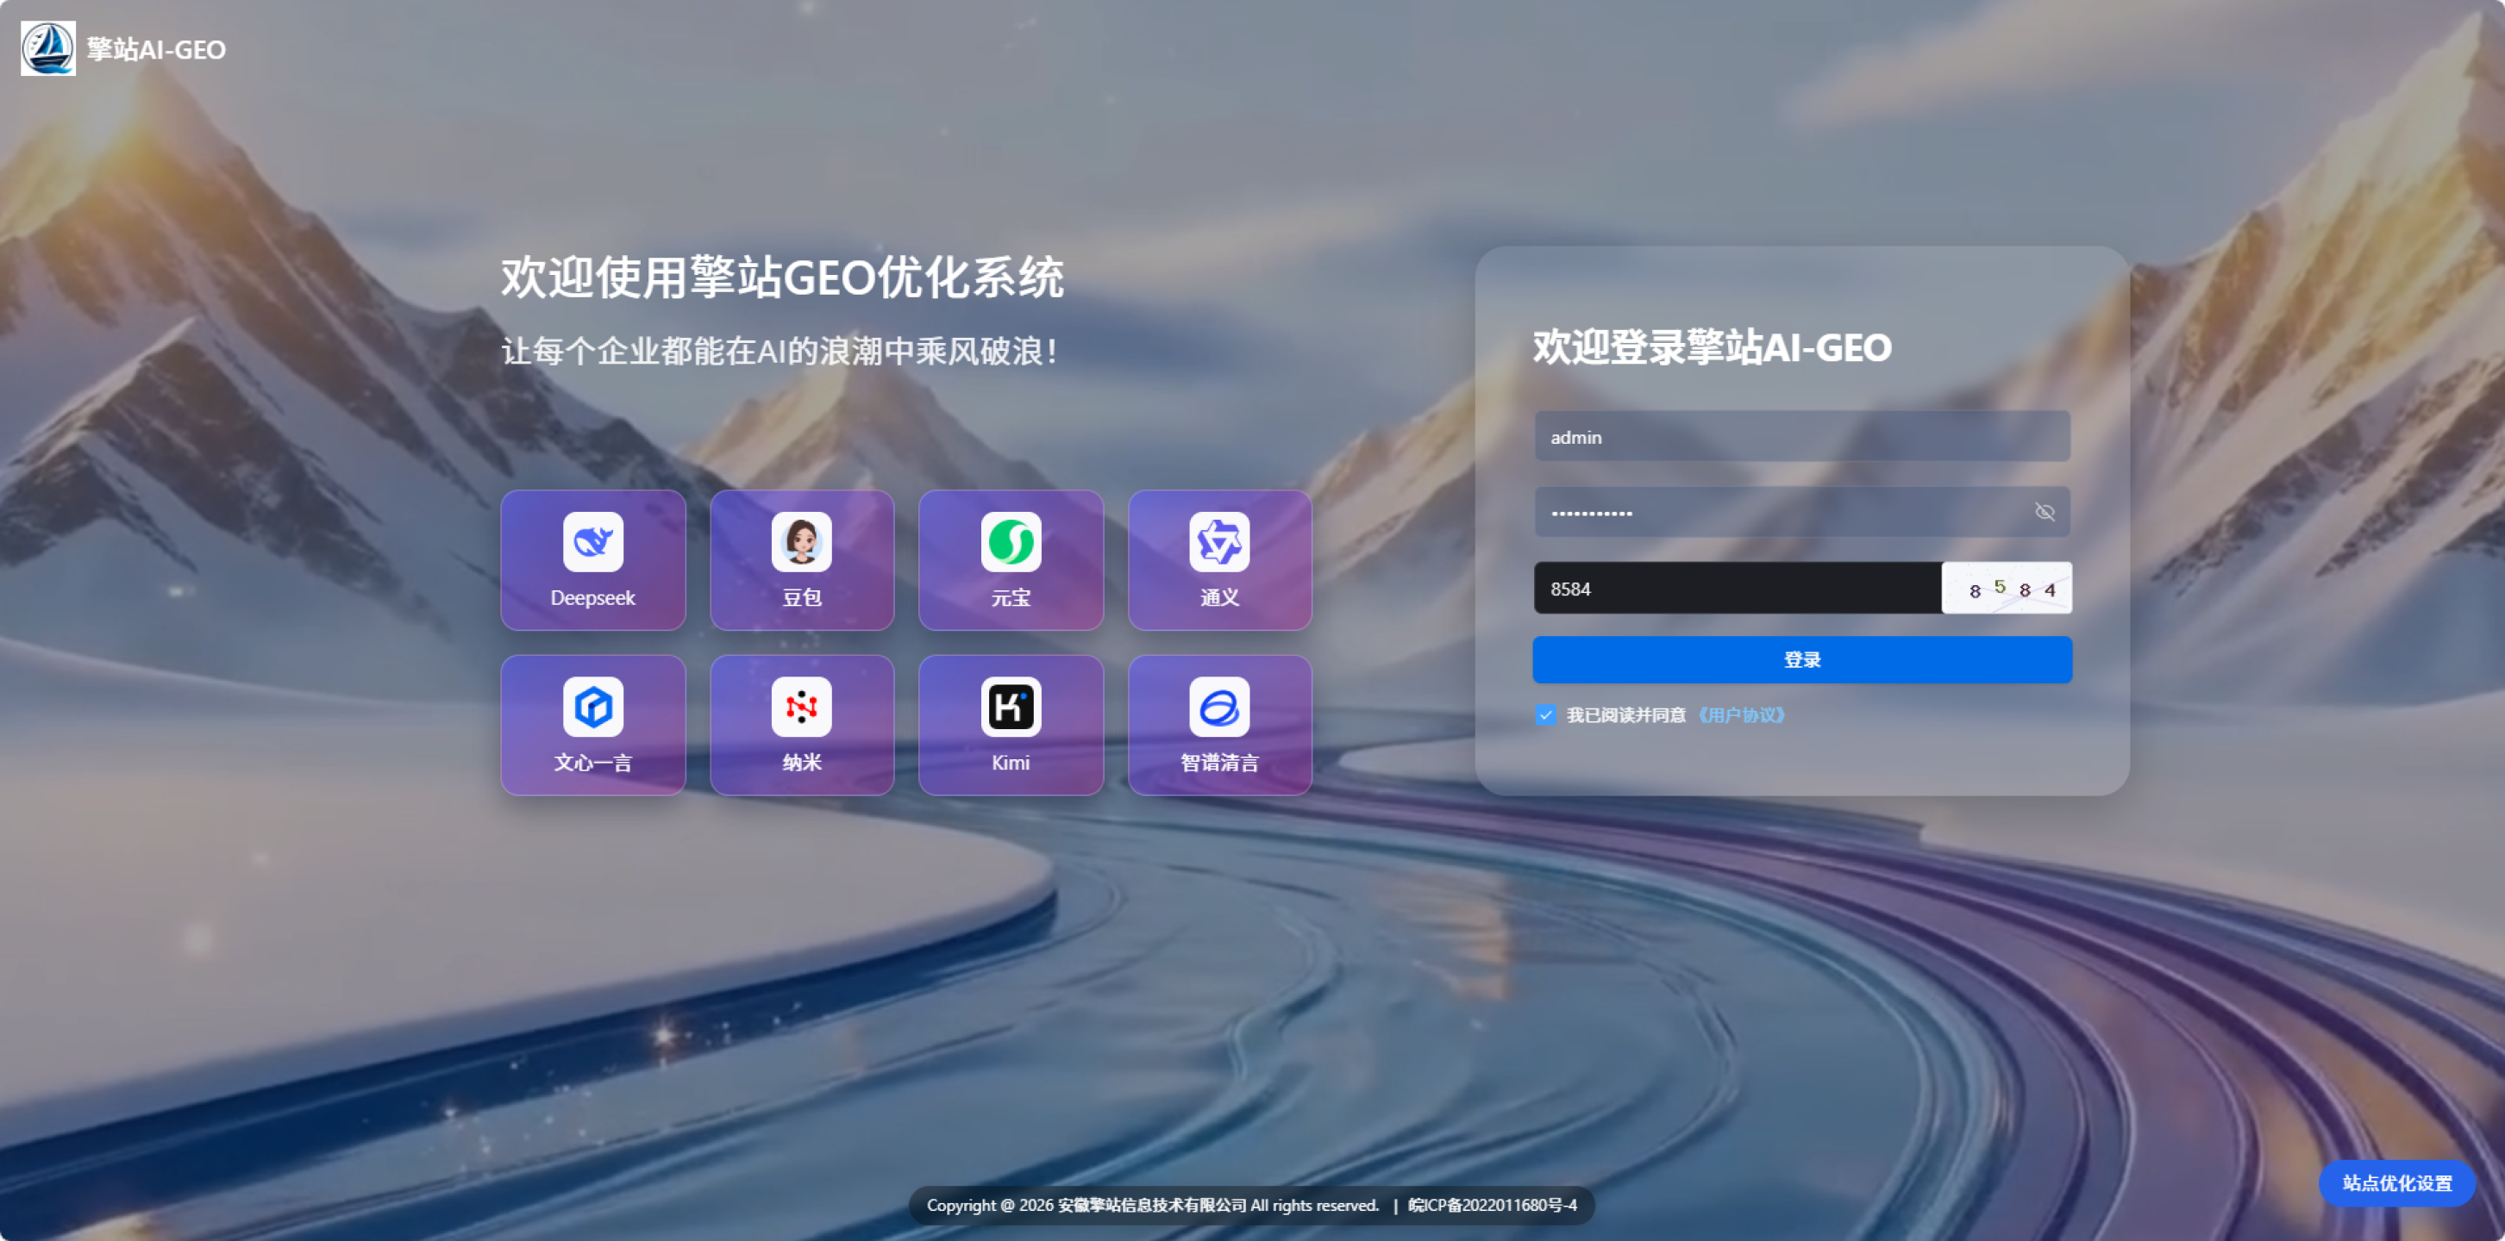Open the 皖ICP备2022011680号-4 footer link
Image resolution: width=2505 pixels, height=1241 pixels.
tap(1492, 1205)
